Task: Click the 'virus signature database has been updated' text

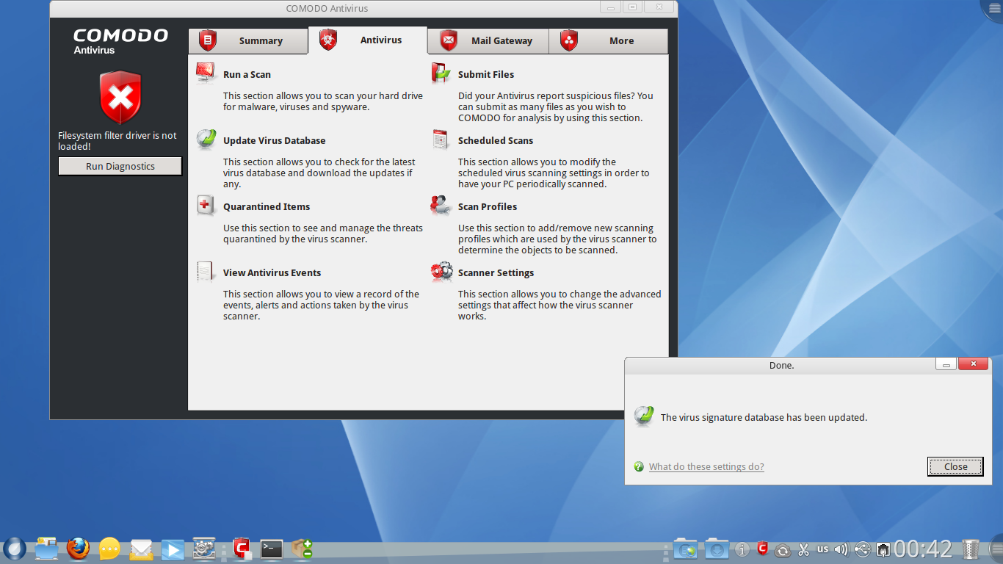Action: (764, 417)
